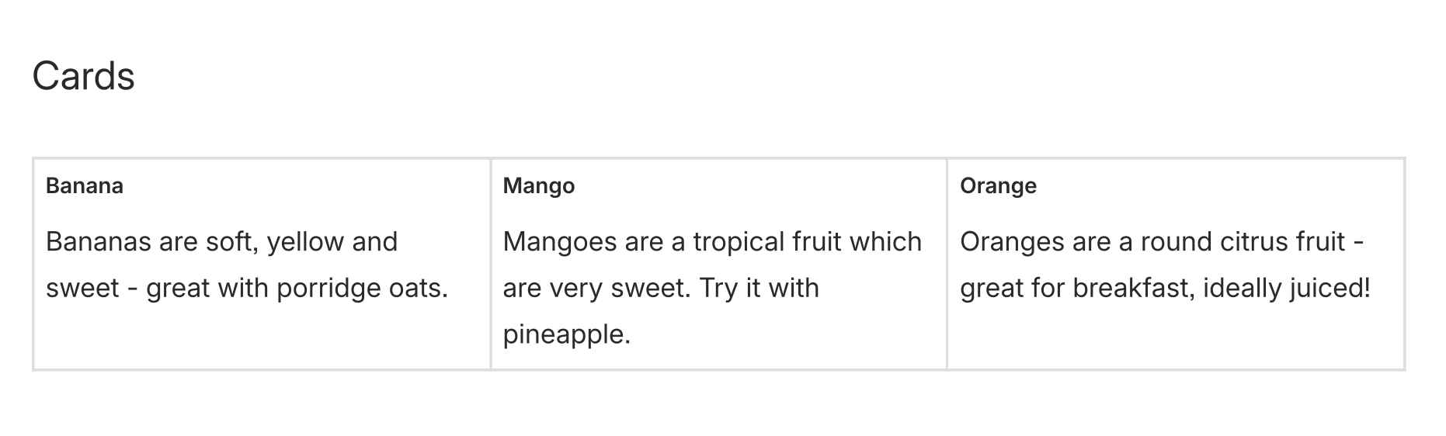Viewport: 1446px width, 436px height.
Task: Select the Orange card title
Action: coord(998,186)
